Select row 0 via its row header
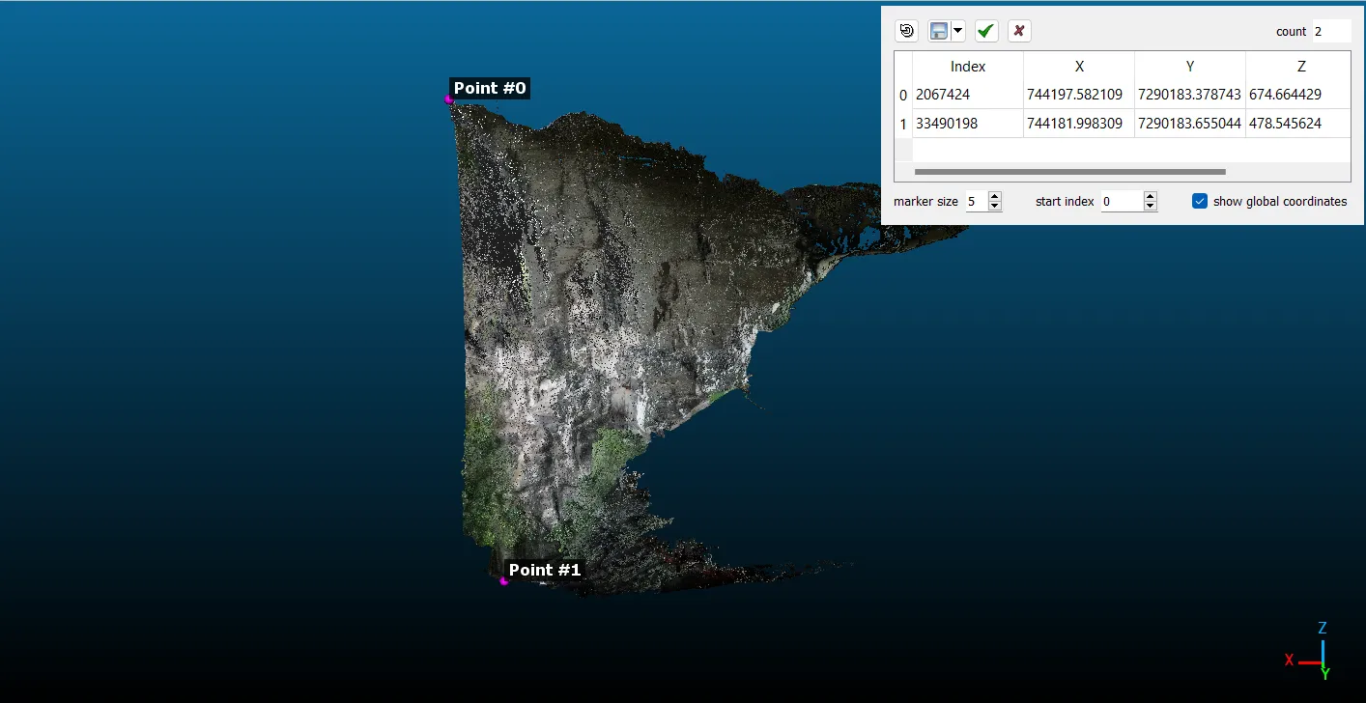Screen dimensions: 1366x703 pos(903,95)
